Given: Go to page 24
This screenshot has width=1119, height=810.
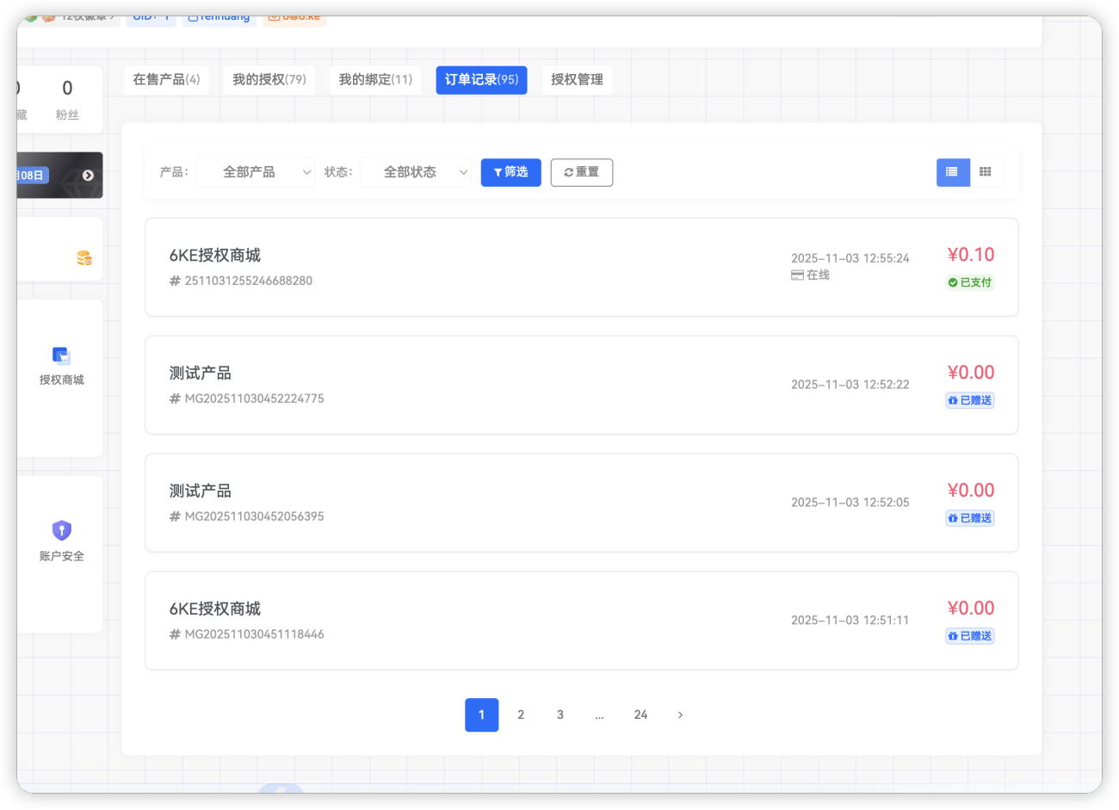Looking at the screenshot, I should (x=640, y=715).
